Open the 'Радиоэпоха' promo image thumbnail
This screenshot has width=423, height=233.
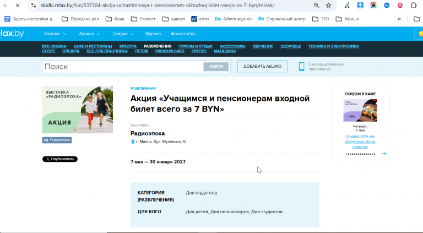78,110
